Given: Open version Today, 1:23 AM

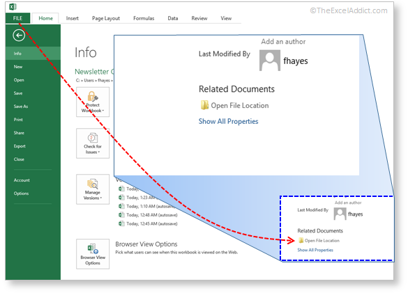Looking at the screenshot, I should click(x=140, y=198).
